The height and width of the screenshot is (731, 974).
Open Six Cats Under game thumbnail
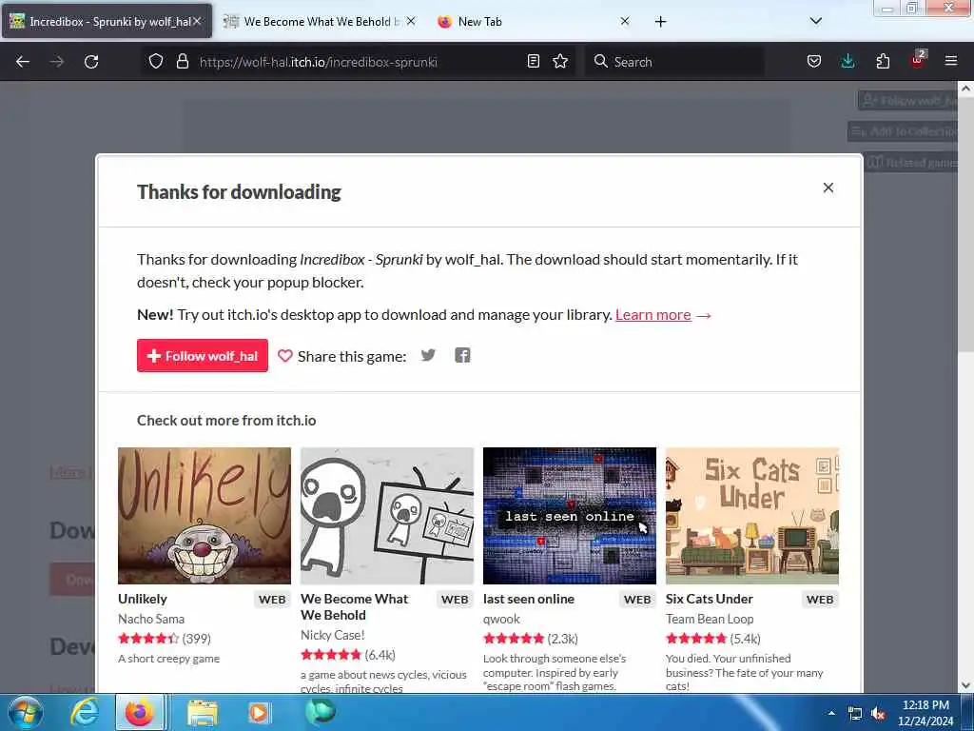pyautogui.click(x=752, y=515)
